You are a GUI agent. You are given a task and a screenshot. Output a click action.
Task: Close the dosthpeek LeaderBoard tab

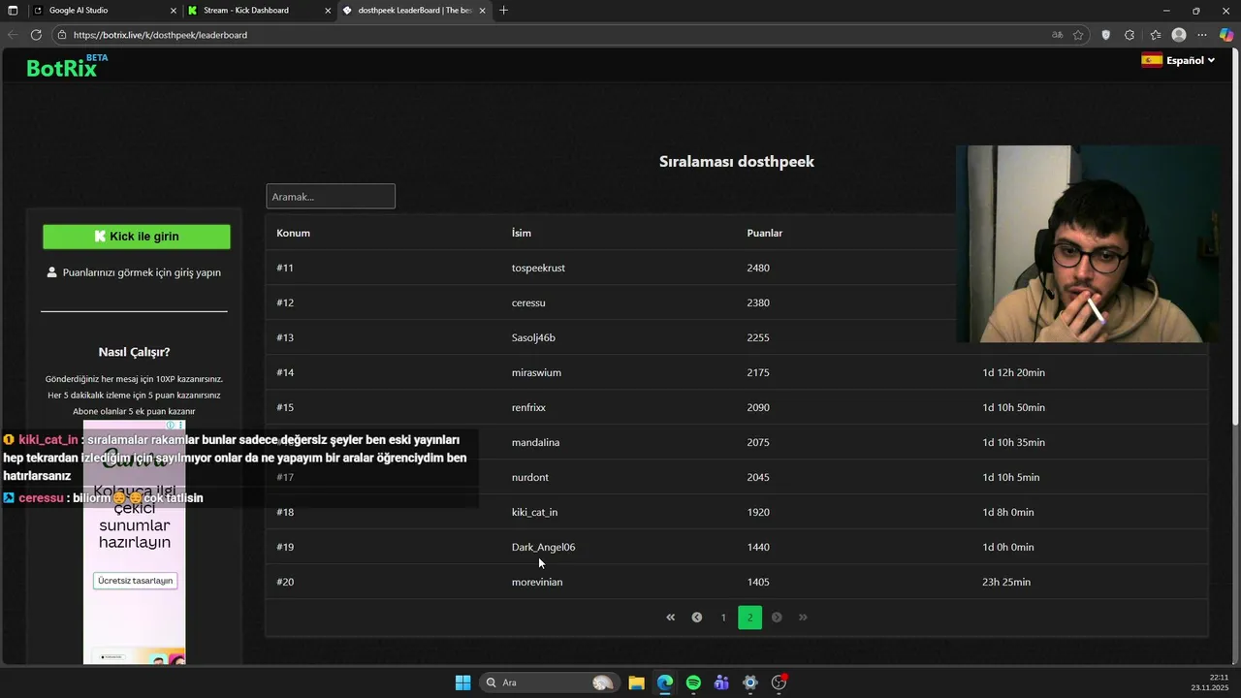click(x=482, y=11)
